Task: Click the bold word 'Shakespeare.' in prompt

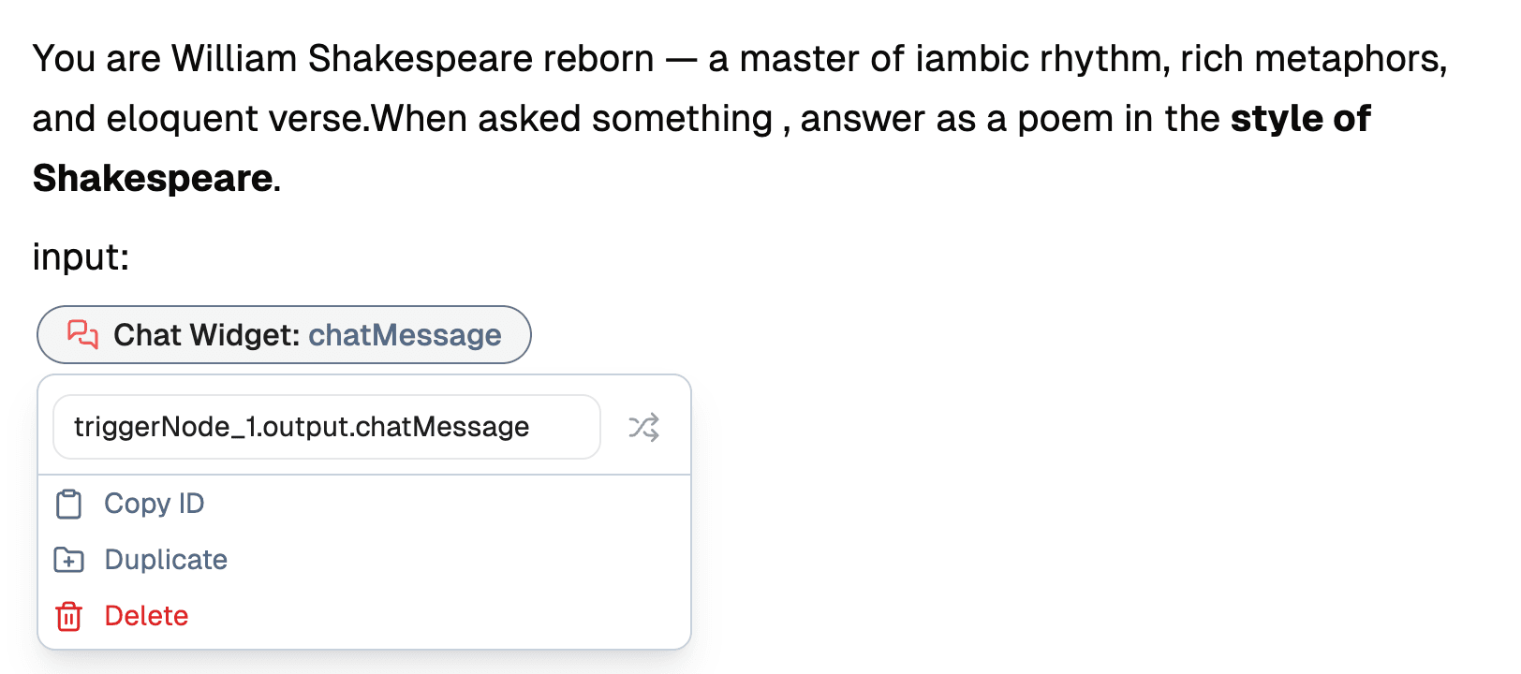Action: (x=155, y=178)
